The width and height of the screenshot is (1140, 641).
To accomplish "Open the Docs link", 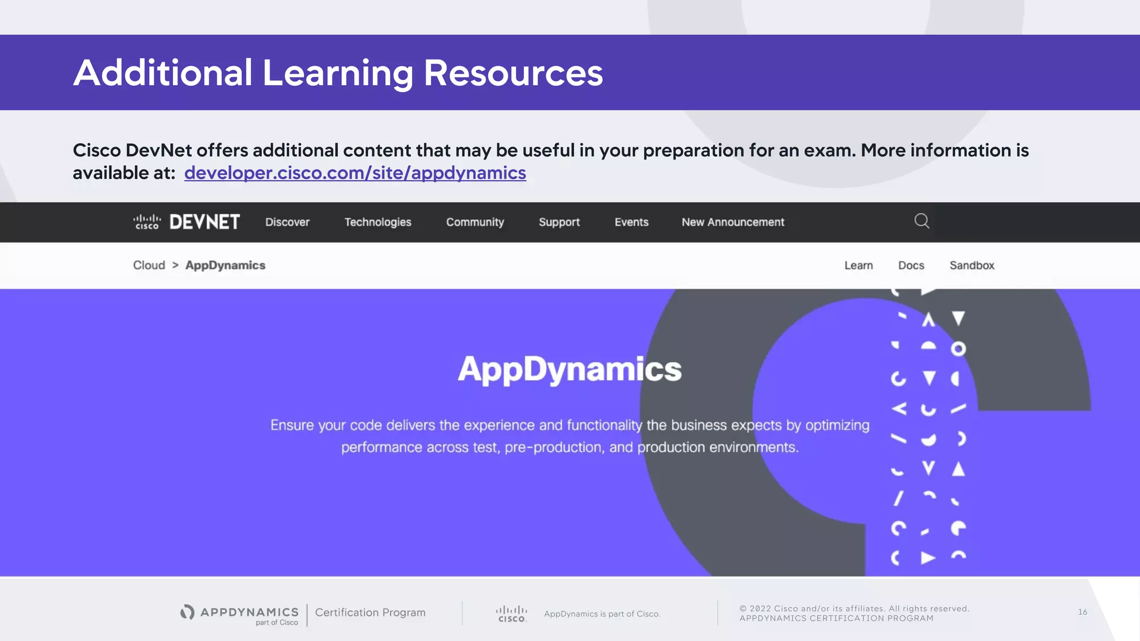I will pyautogui.click(x=911, y=265).
